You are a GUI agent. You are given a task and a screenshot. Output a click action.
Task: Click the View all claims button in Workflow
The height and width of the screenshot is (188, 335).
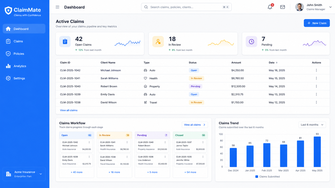[x=195, y=125]
